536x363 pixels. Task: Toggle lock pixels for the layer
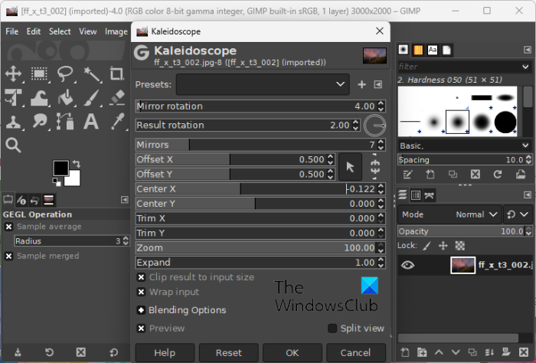pos(427,246)
